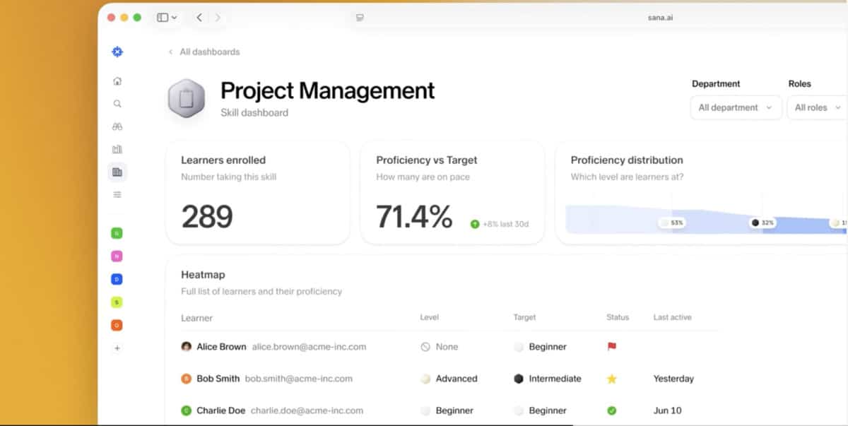Click charlie.doe@acme-inc.com email
This screenshot has width=848, height=426.
click(307, 410)
